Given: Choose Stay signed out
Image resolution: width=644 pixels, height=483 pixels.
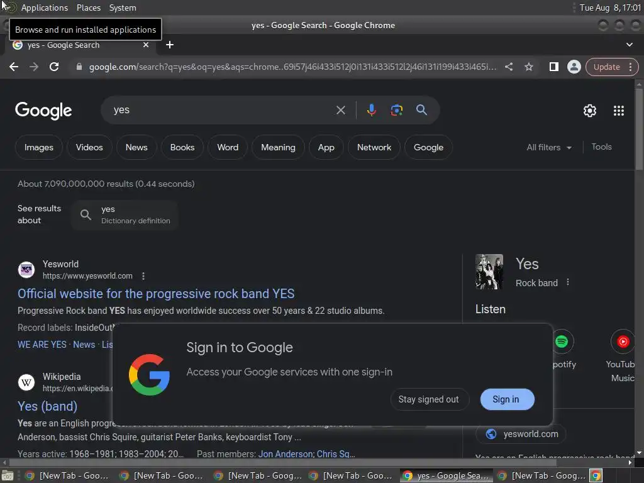Looking at the screenshot, I should point(429,399).
